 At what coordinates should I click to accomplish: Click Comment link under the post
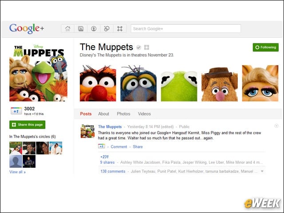pos(119,147)
